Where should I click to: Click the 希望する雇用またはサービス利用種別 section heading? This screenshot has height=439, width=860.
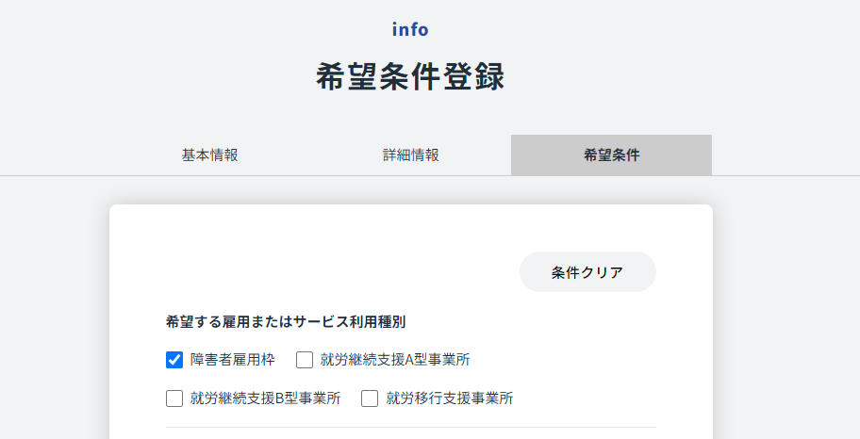(286, 322)
